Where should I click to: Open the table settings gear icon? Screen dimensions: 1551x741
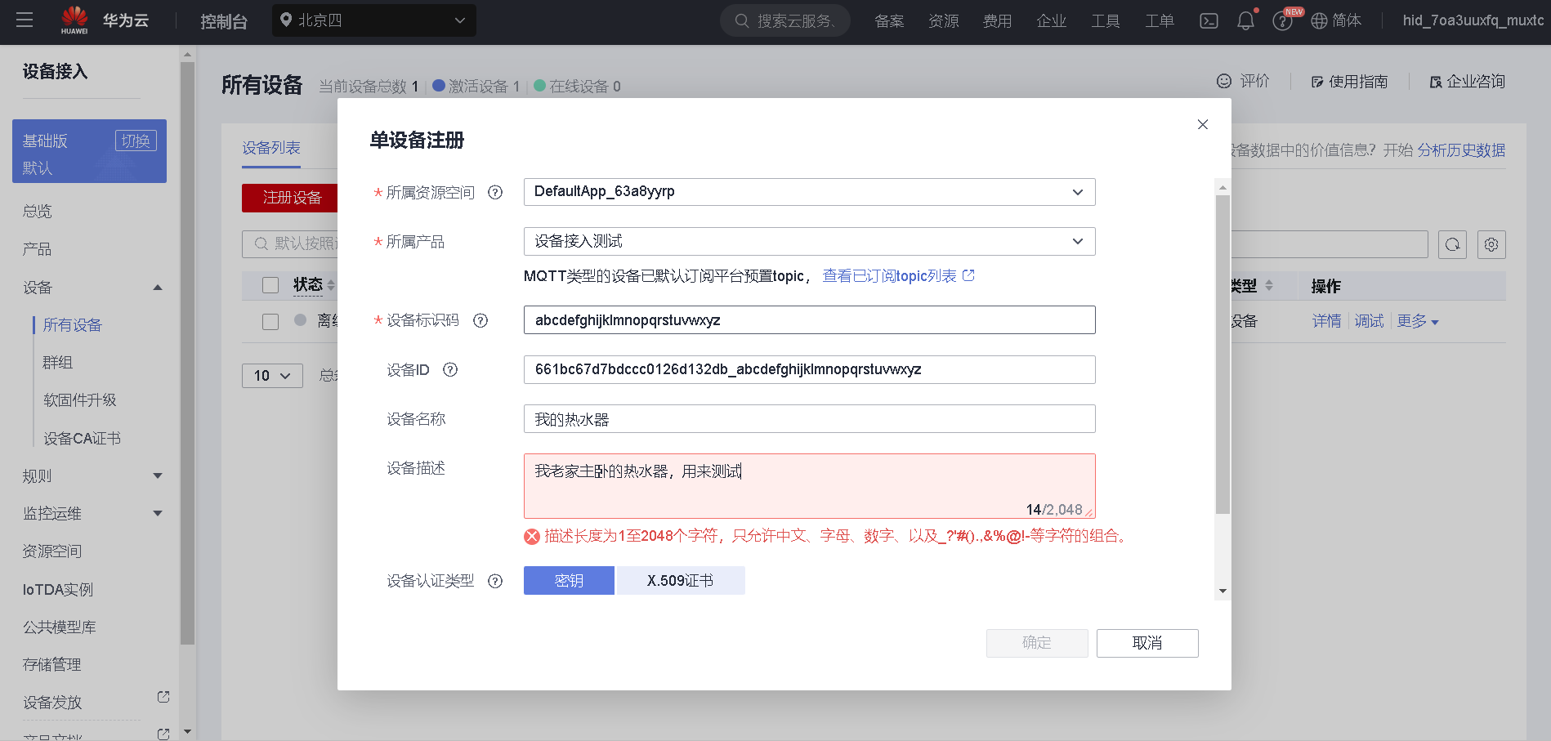1491,244
